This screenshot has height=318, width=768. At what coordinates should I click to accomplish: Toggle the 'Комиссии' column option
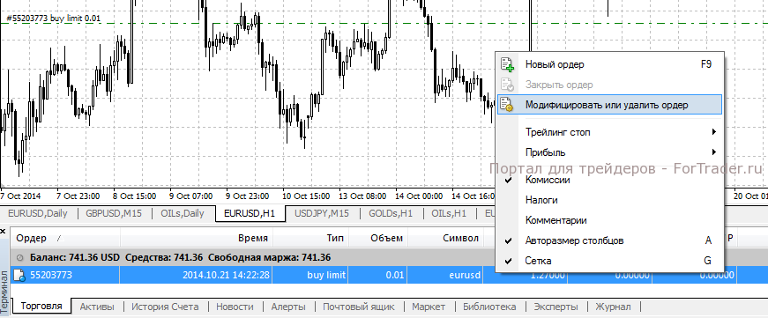click(x=609, y=180)
